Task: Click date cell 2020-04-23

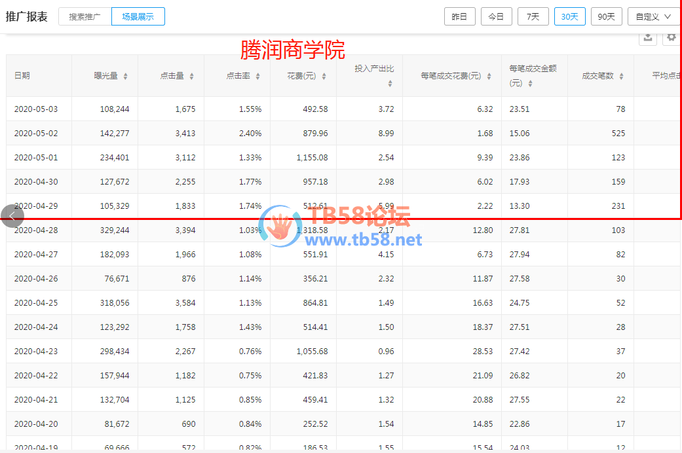Action: tap(36, 352)
